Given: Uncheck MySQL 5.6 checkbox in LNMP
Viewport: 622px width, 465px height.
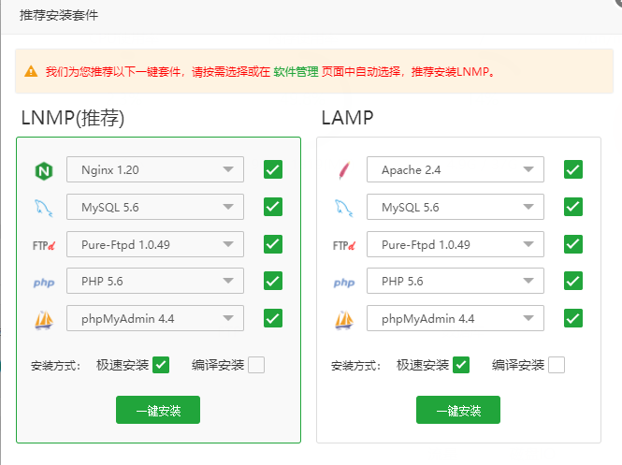Looking at the screenshot, I should point(273,207).
